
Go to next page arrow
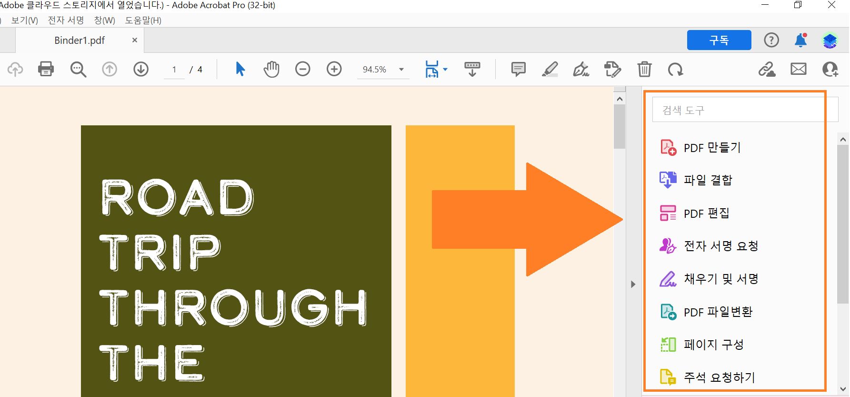click(141, 70)
